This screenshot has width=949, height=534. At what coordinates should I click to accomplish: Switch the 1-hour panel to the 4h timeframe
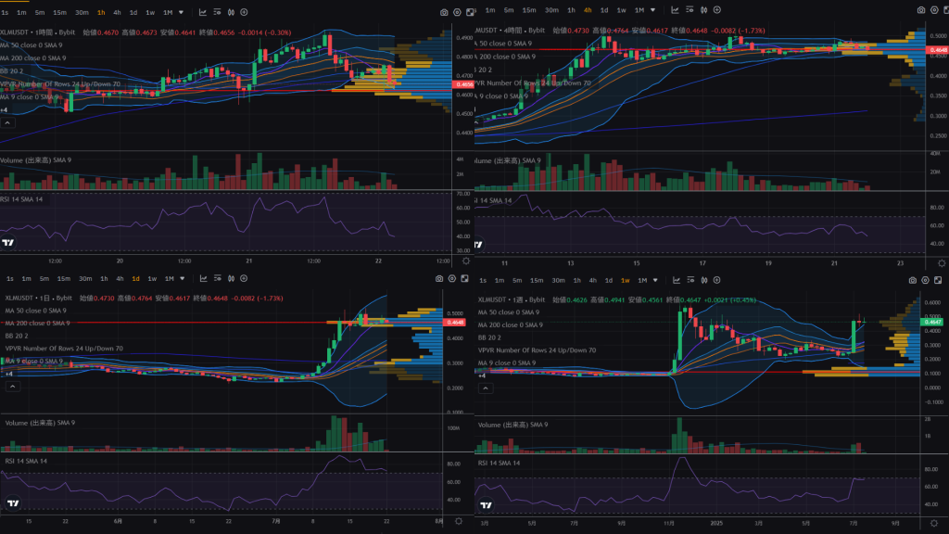pyautogui.click(x=118, y=12)
